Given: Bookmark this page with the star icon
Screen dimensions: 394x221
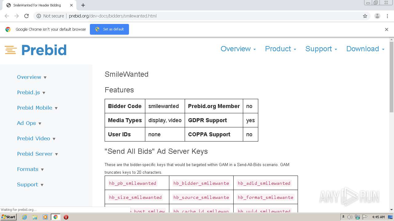Looking at the screenshot, I should [365, 16].
